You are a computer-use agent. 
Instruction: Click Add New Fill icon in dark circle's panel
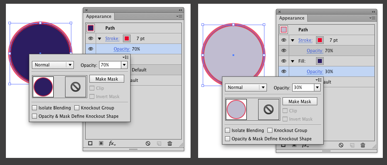[101, 144]
